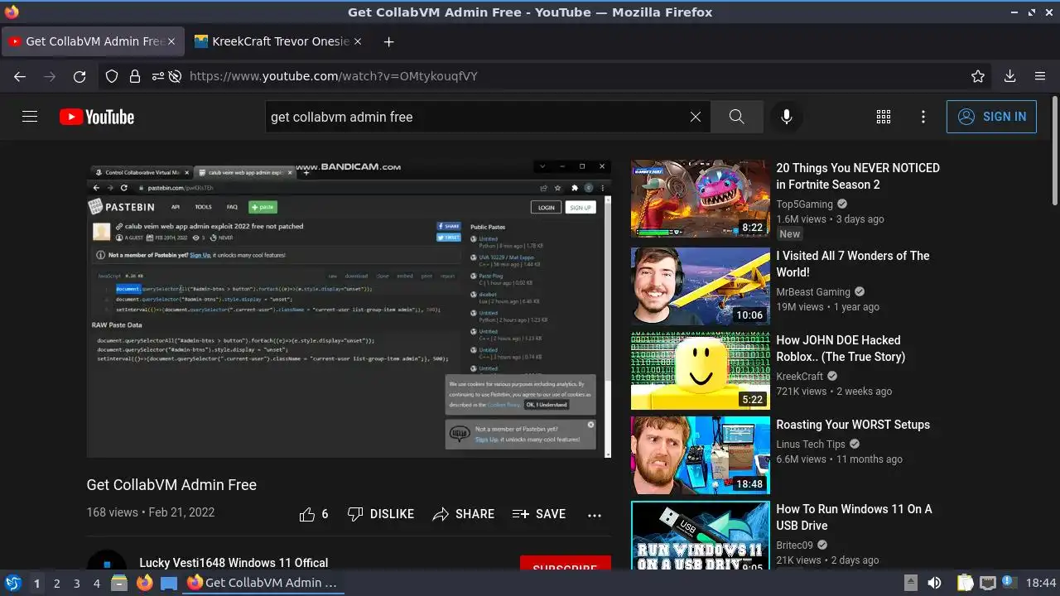
Task: Click title "I Visited All 7 Wonders of The World!"
Action: tap(853, 264)
